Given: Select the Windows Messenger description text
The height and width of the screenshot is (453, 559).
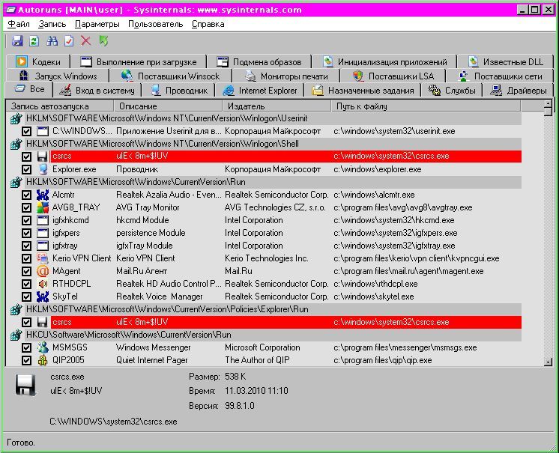Looking at the screenshot, I should point(154,347).
